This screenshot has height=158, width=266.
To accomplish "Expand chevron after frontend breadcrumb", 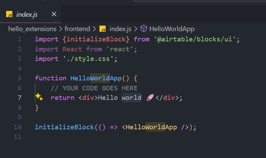I will pyautogui.click(x=94, y=29).
